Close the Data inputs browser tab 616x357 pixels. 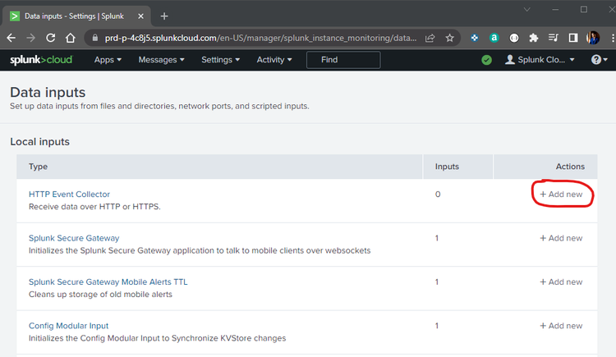(140, 16)
